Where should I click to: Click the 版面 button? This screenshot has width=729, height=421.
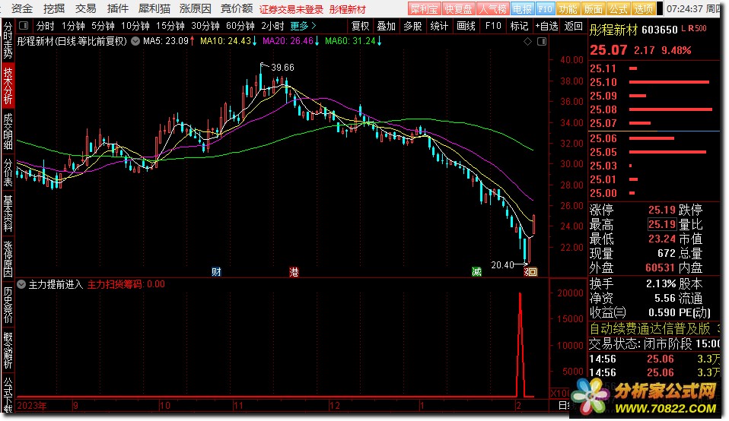click(593, 9)
